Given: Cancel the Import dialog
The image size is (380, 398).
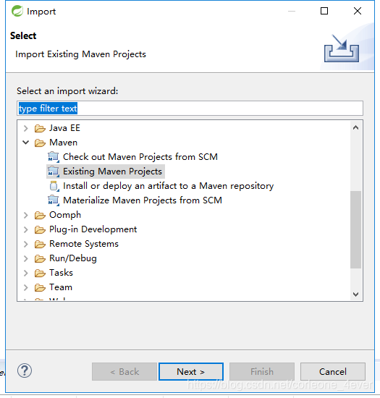Looking at the screenshot, I should [x=333, y=372].
